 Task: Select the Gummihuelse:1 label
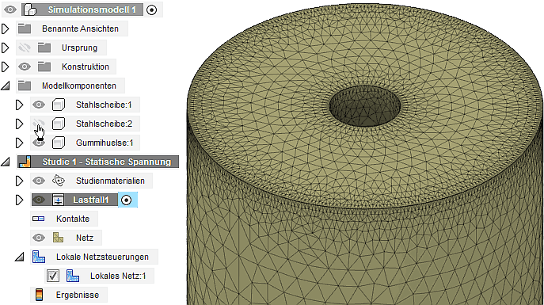coord(105,143)
